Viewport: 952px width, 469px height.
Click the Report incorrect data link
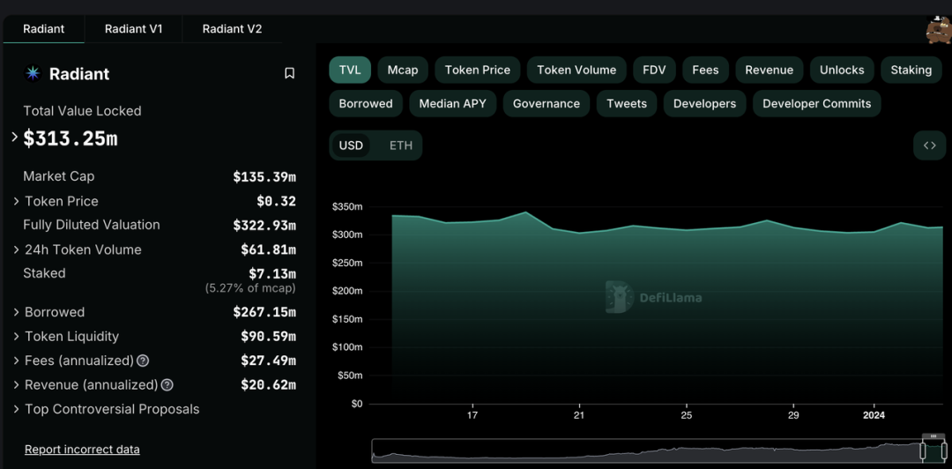click(x=82, y=450)
